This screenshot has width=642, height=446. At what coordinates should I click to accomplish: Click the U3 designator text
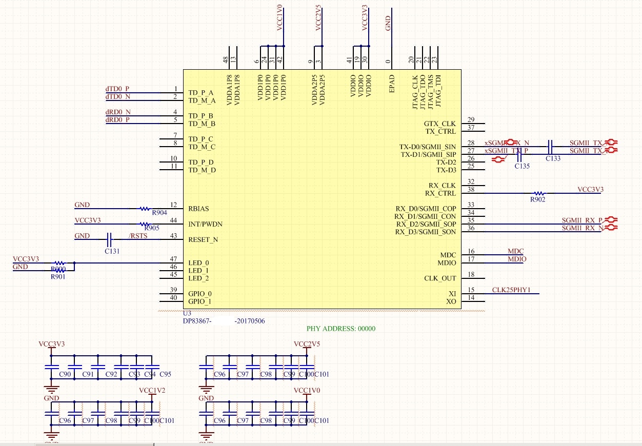coord(187,313)
